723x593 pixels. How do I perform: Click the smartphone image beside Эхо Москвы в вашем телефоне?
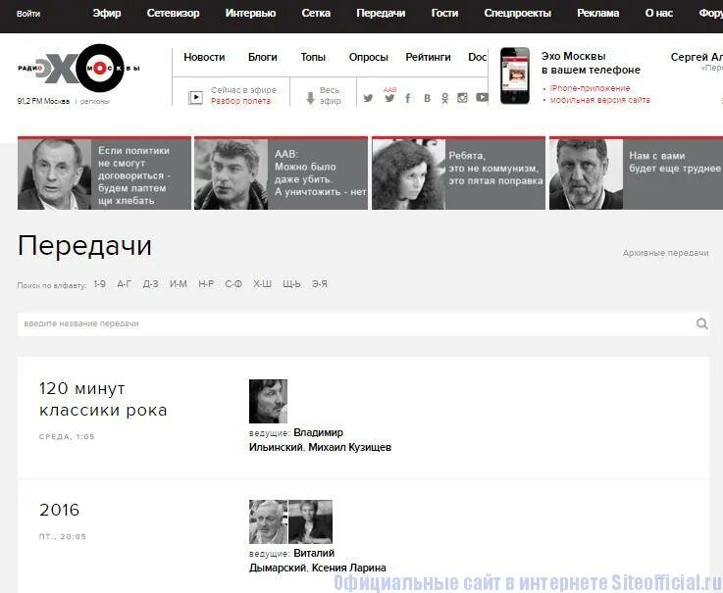point(515,75)
